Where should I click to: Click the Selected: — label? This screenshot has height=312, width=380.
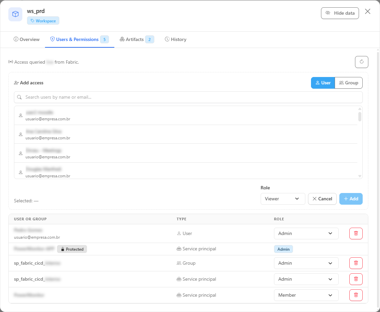26,201
